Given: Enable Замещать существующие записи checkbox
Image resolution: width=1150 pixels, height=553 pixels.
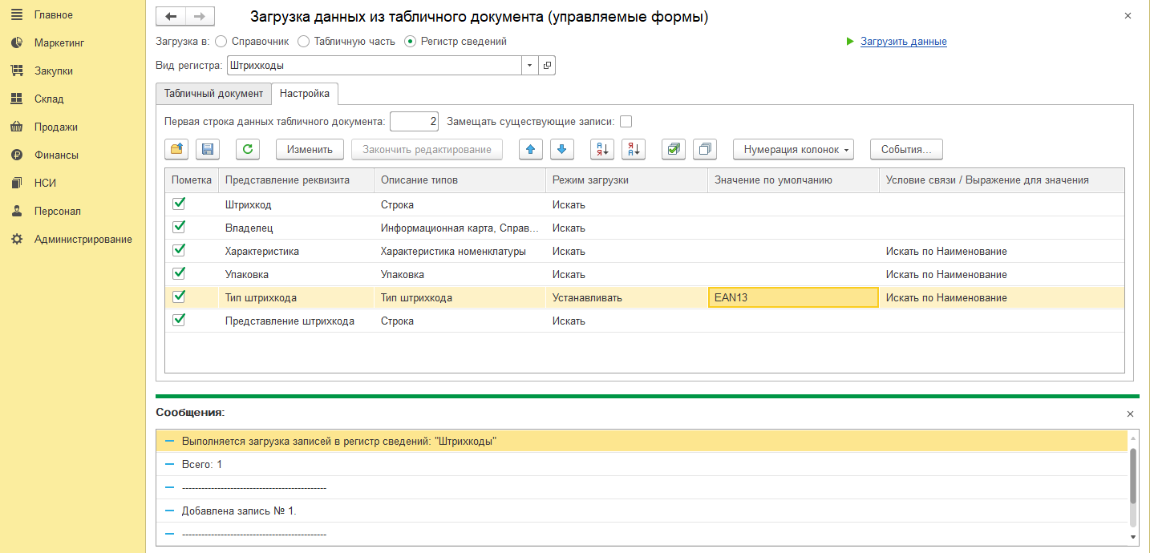Looking at the screenshot, I should (x=626, y=122).
